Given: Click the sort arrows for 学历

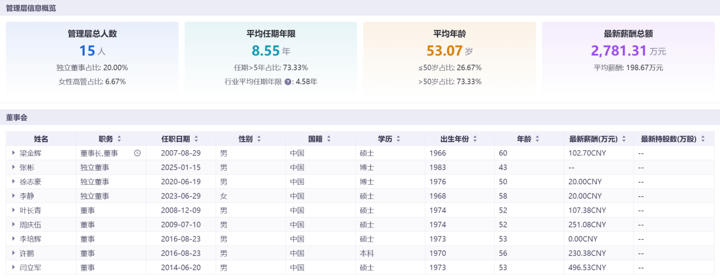Looking at the screenshot, I should (398, 139).
